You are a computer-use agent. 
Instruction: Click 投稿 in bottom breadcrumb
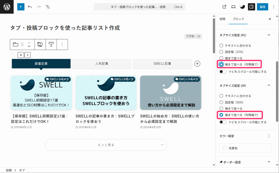click(x=9, y=170)
